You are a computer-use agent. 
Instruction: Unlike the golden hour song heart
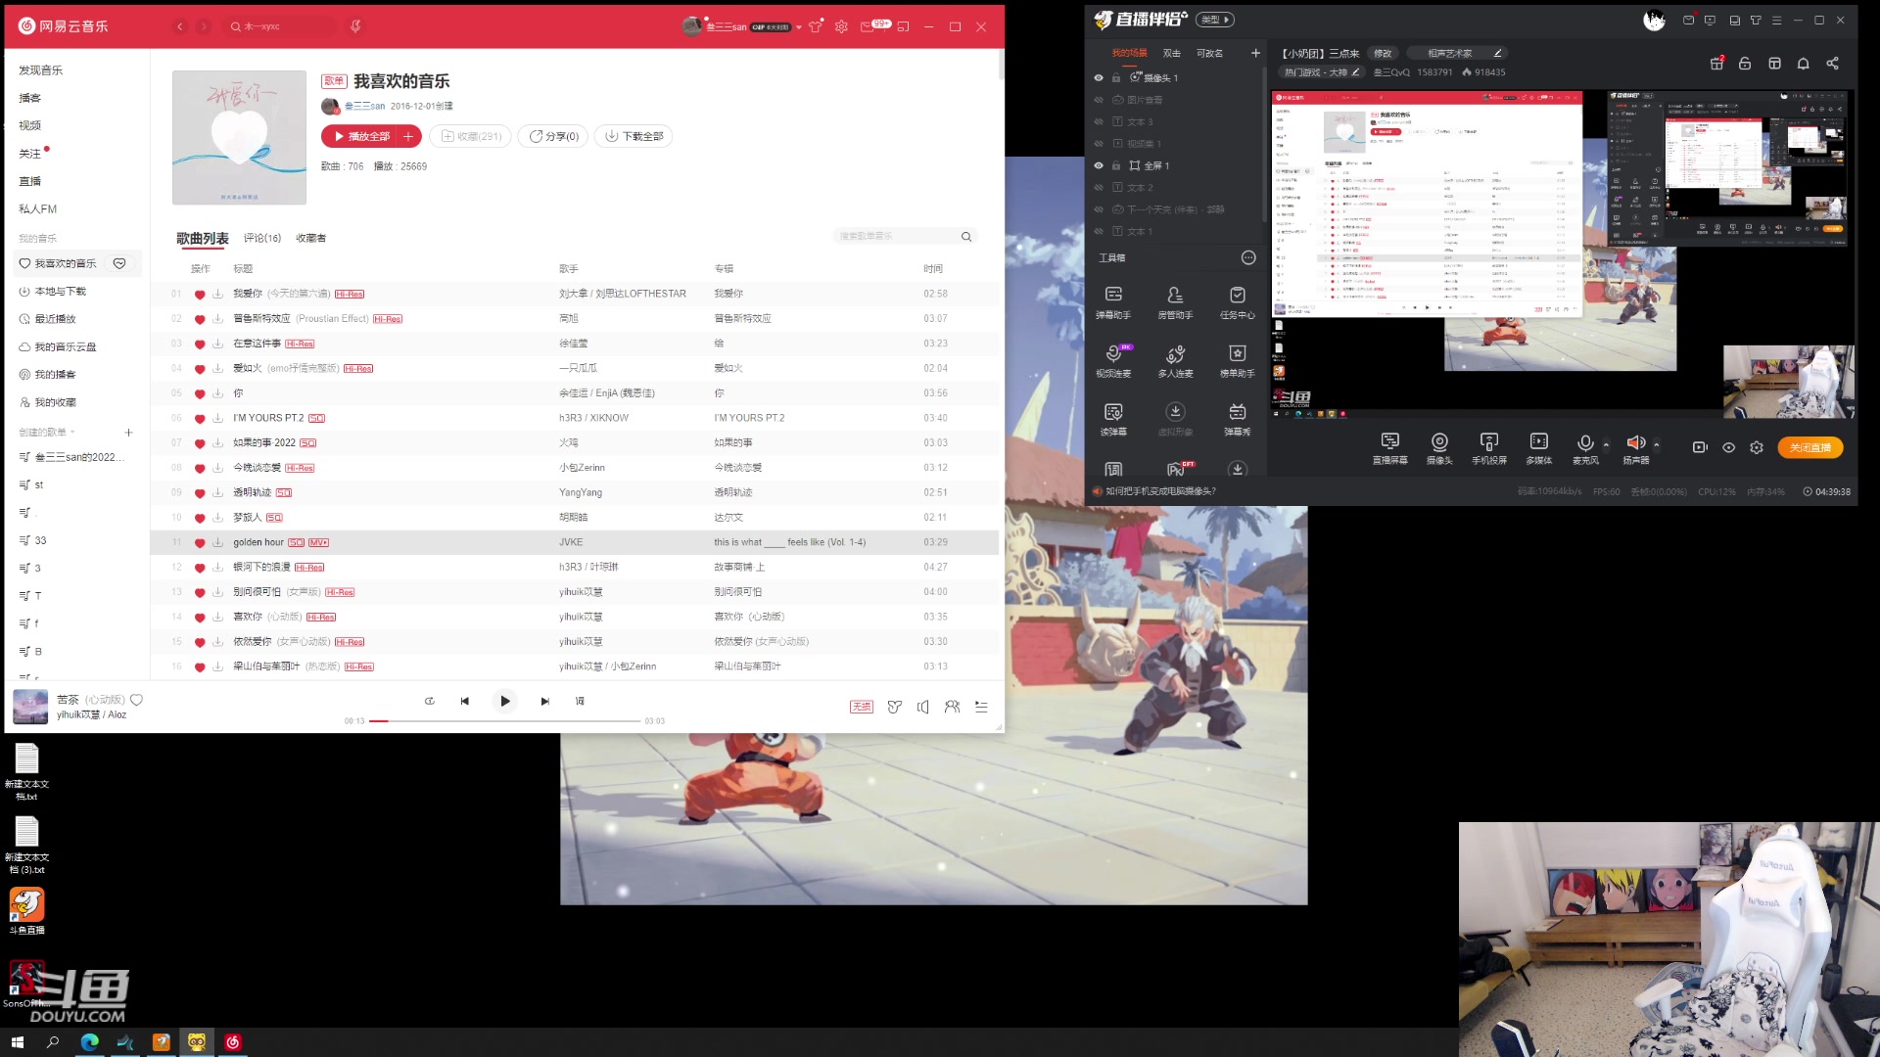click(x=200, y=543)
